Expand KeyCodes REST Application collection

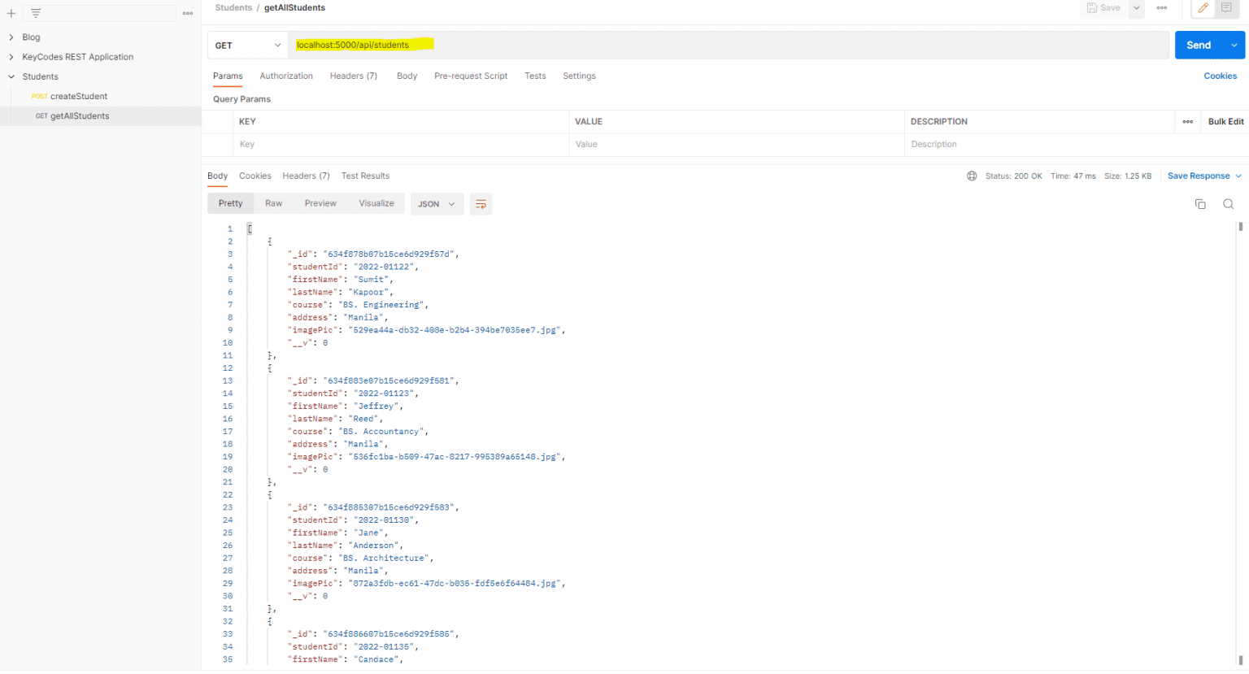pyautogui.click(x=77, y=57)
